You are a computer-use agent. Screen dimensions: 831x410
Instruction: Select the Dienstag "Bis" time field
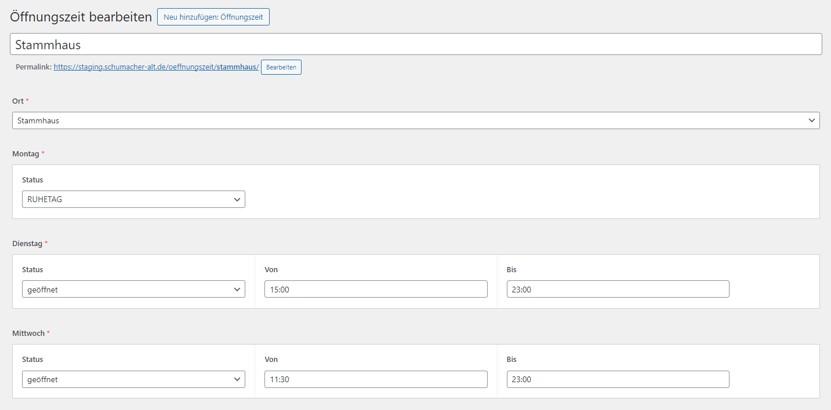point(617,290)
